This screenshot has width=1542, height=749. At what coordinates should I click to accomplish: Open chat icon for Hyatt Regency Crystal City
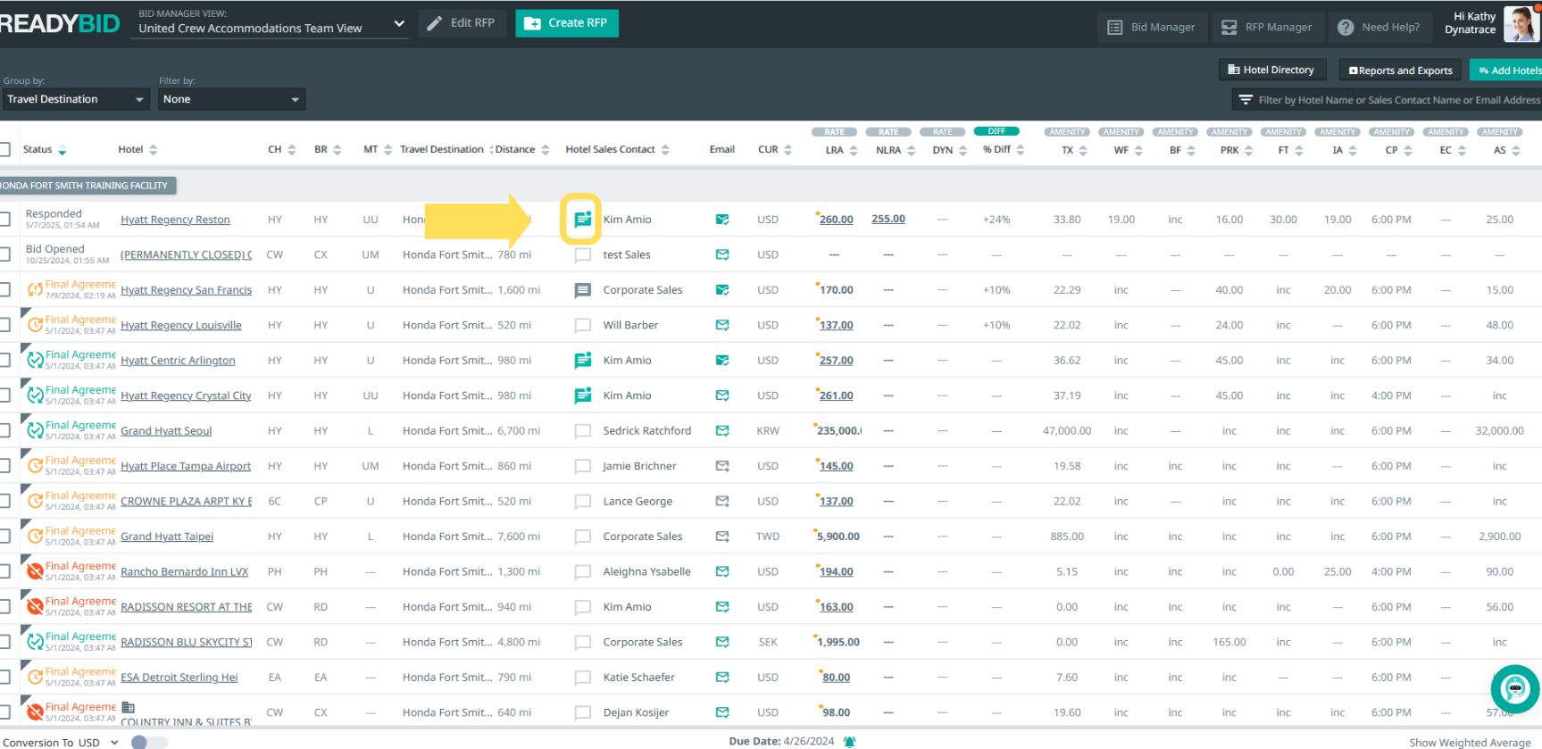(582, 395)
